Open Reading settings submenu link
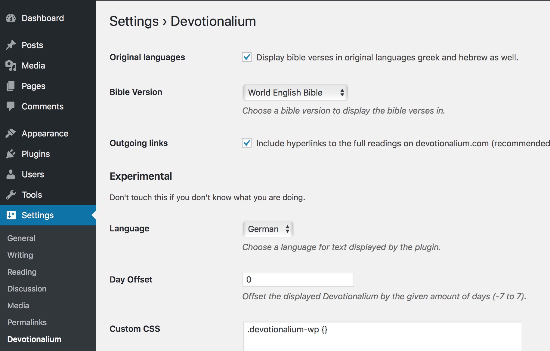 click(22, 272)
